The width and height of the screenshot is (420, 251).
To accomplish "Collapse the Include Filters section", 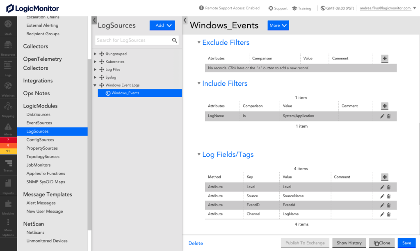I will click(199, 83).
